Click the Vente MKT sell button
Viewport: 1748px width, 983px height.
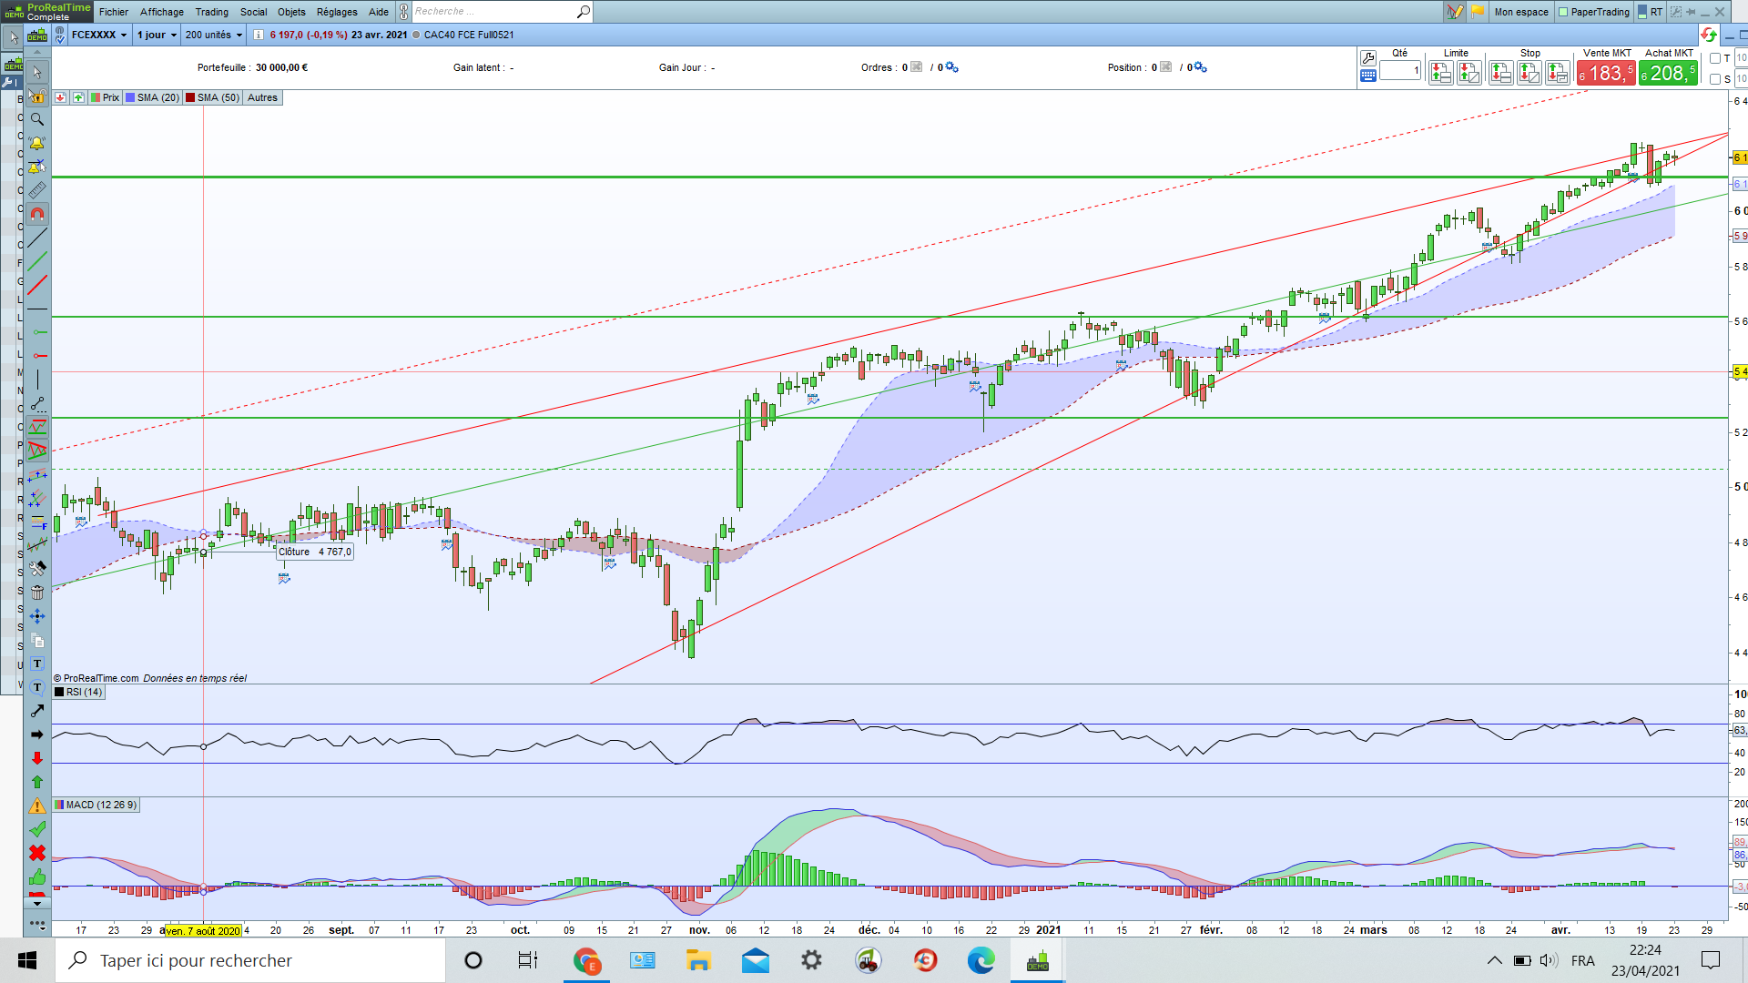(1606, 73)
